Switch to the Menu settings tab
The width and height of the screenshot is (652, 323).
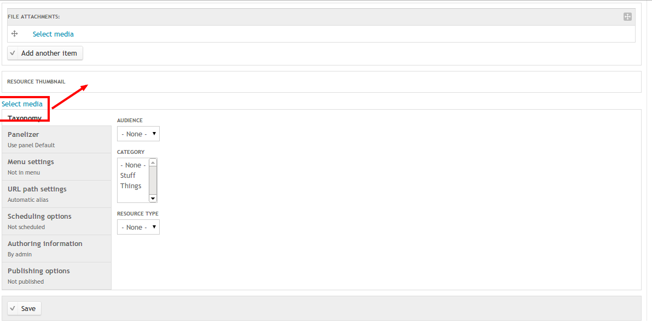pos(56,166)
